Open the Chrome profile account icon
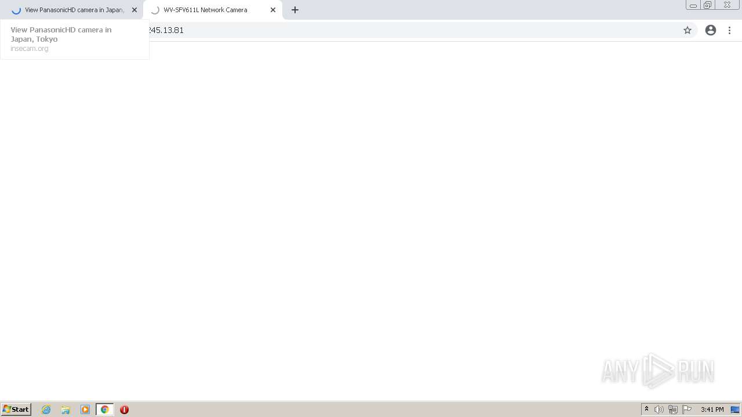Image resolution: width=742 pixels, height=417 pixels. (711, 30)
